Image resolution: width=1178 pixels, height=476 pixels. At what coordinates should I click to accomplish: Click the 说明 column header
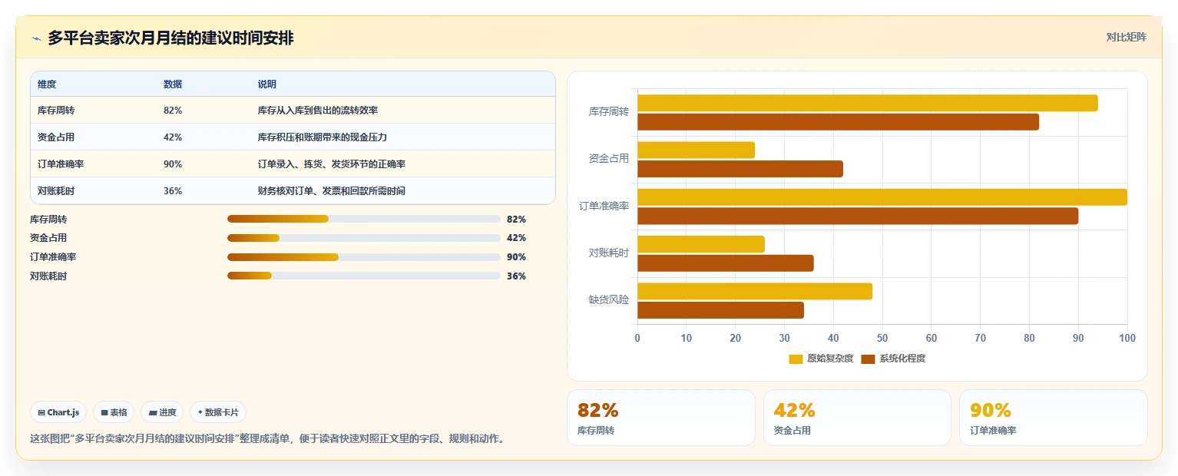[267, 84]
